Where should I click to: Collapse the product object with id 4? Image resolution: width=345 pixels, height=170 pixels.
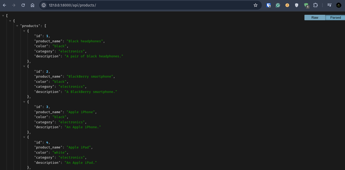pyautogui.click(x=24, y=137)
